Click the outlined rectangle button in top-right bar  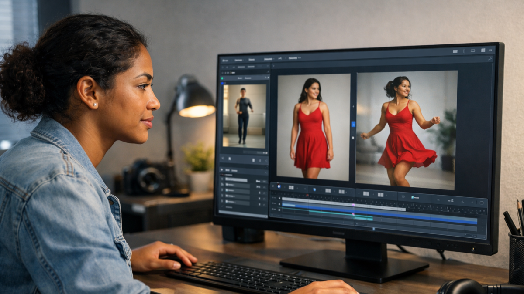point(472,51)
